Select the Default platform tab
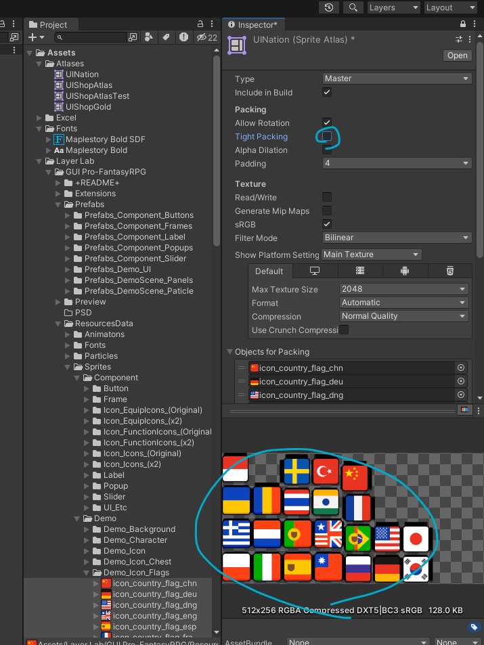 pyautogui.click(x=269, y=271)
